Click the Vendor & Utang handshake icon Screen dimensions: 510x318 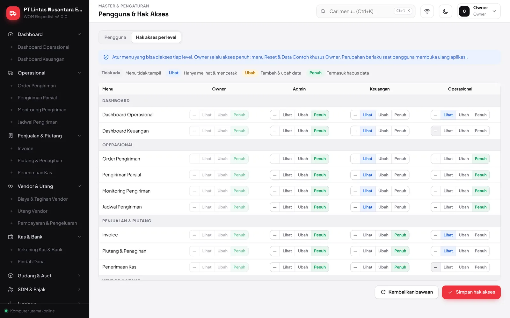click(x=11, y=186)
